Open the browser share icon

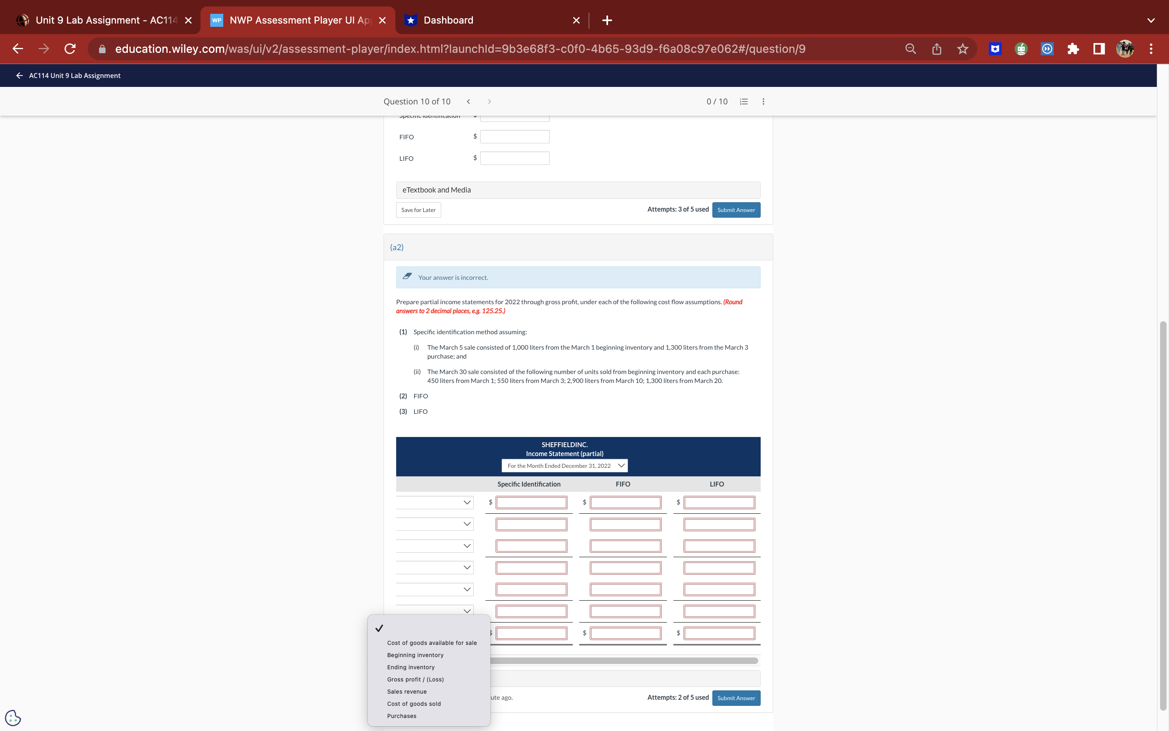coord(936,48)
